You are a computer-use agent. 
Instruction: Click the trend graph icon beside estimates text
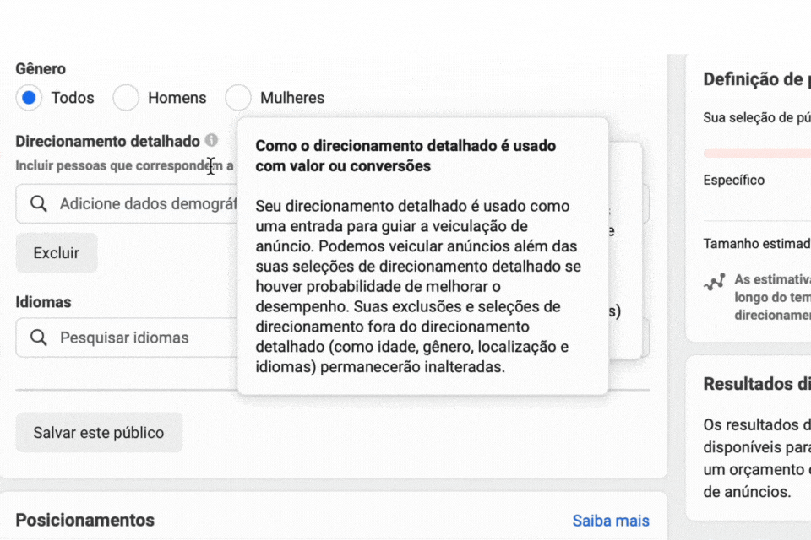pyautogui.click(x=714, y=283)
